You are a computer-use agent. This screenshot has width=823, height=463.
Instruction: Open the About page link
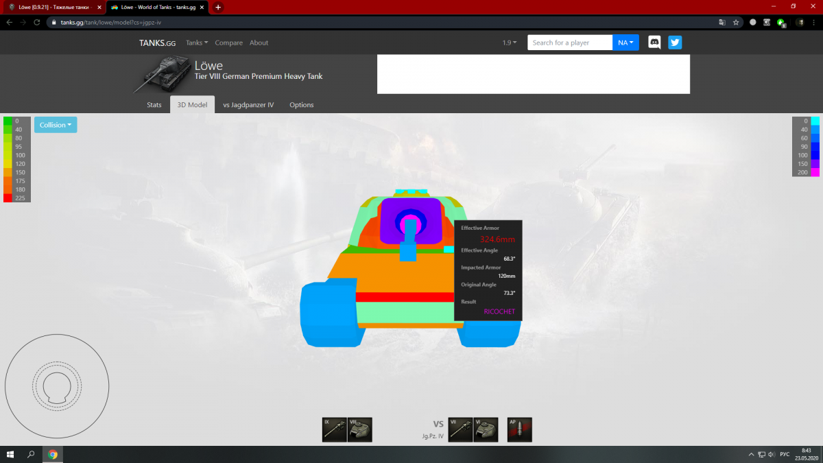(259, 43)
